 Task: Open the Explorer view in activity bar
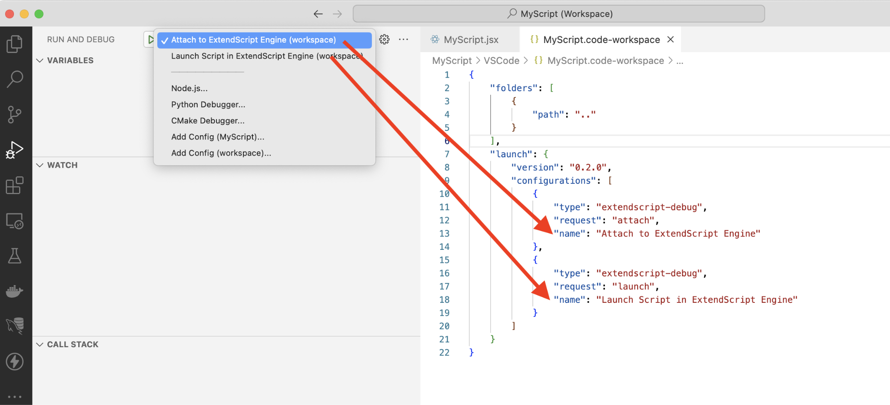click(x=15, y=44)
